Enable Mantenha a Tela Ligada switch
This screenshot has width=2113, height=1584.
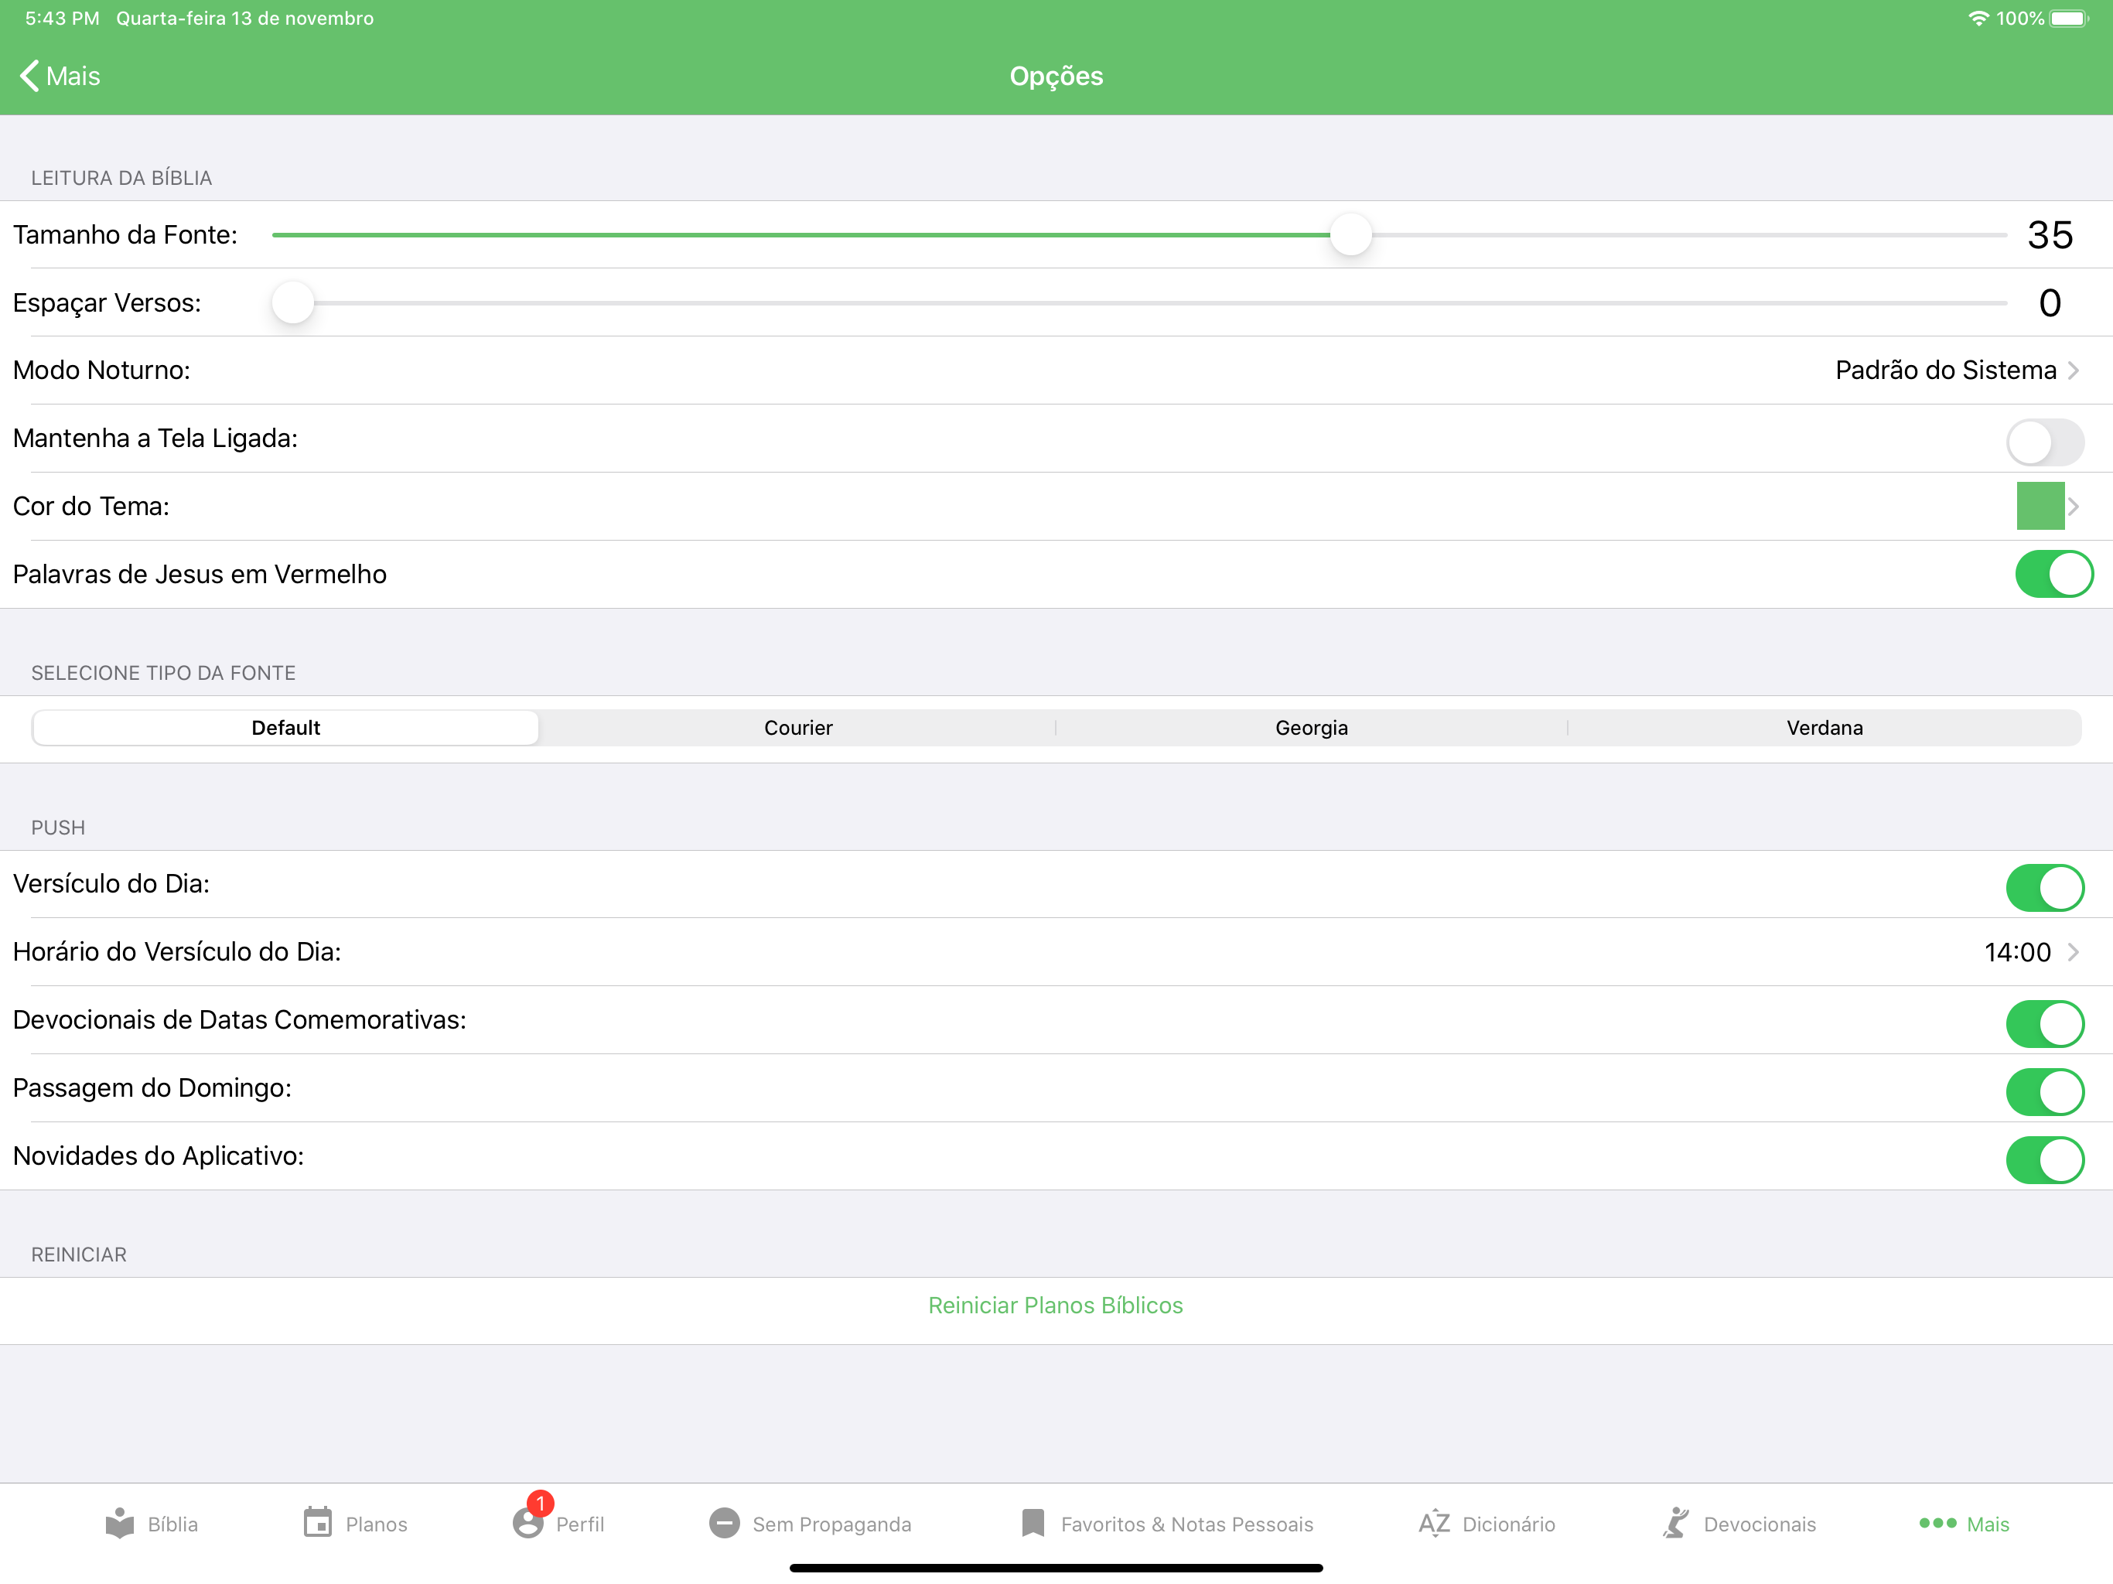click(x=2044, y=442)
